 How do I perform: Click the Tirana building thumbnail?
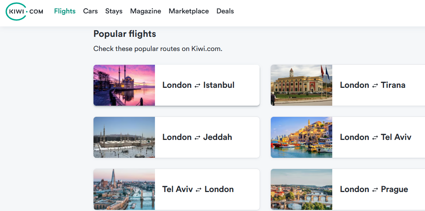(x=301, y=85)
